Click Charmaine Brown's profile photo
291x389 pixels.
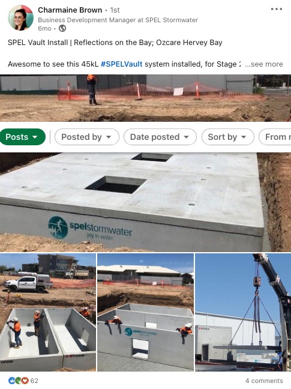pos(21,17)
